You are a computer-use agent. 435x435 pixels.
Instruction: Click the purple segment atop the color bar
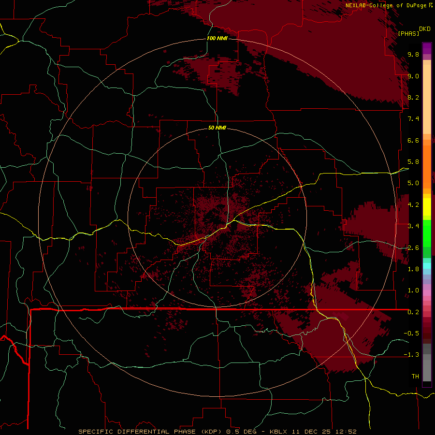point(427,48)
